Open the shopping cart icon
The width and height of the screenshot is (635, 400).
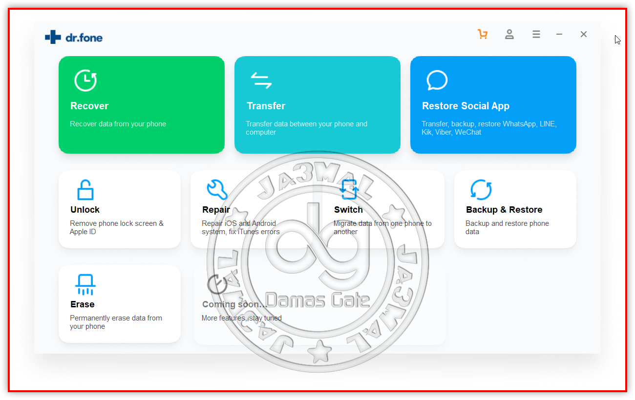point(483,34)
